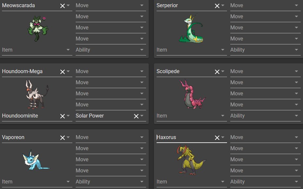Click the Haxorus sprite image

pyautogui.click(x=191, y=160)
